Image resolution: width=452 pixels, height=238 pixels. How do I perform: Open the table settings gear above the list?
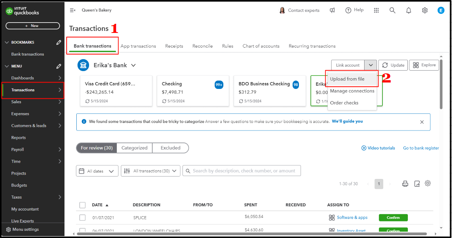[428, 183]
